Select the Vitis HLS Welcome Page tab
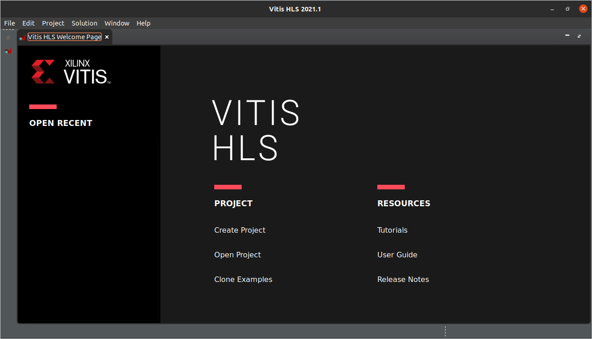Viewport: 592px width, 339px height. tap(64, 37)
